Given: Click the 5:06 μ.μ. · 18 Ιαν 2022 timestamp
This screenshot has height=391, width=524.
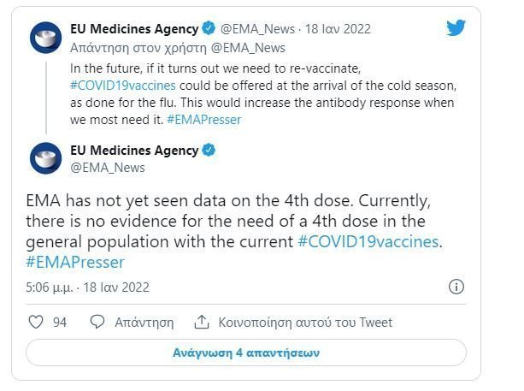Looking at the screenshot, I should point(87,287).
